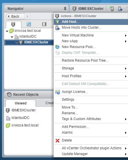Click the Add Host toolbar icon
The height and width of the screenshot is (160, 128).
112,9
